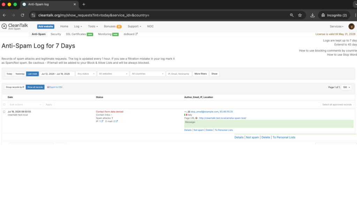Expand the Log menu

click(78, 27)
